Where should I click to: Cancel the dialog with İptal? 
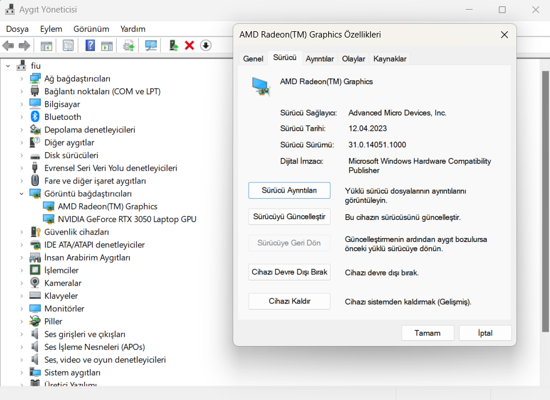(x=485, y=333)
